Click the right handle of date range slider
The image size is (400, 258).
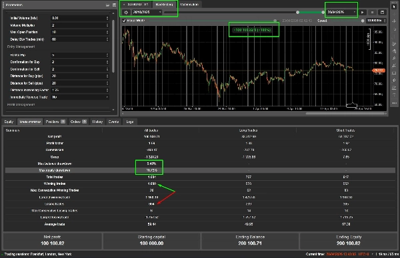[323, 12]
